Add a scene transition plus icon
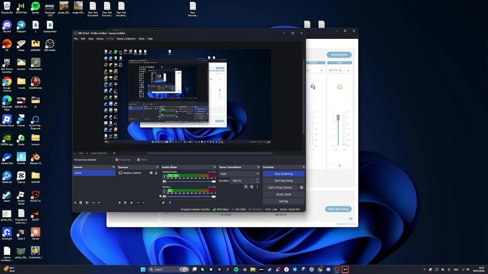 tap(246, 187)
